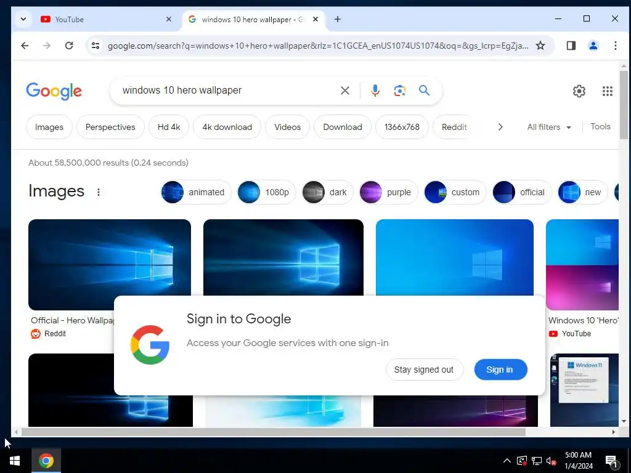Select the Download filter chip

click(343, 127)
